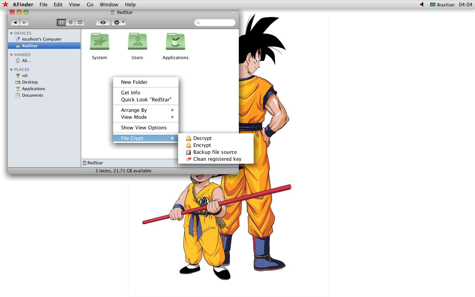This screenshot has height=297, width=475.
Task: Open the gear action menu dropdown
Action: tap(119, 22)
